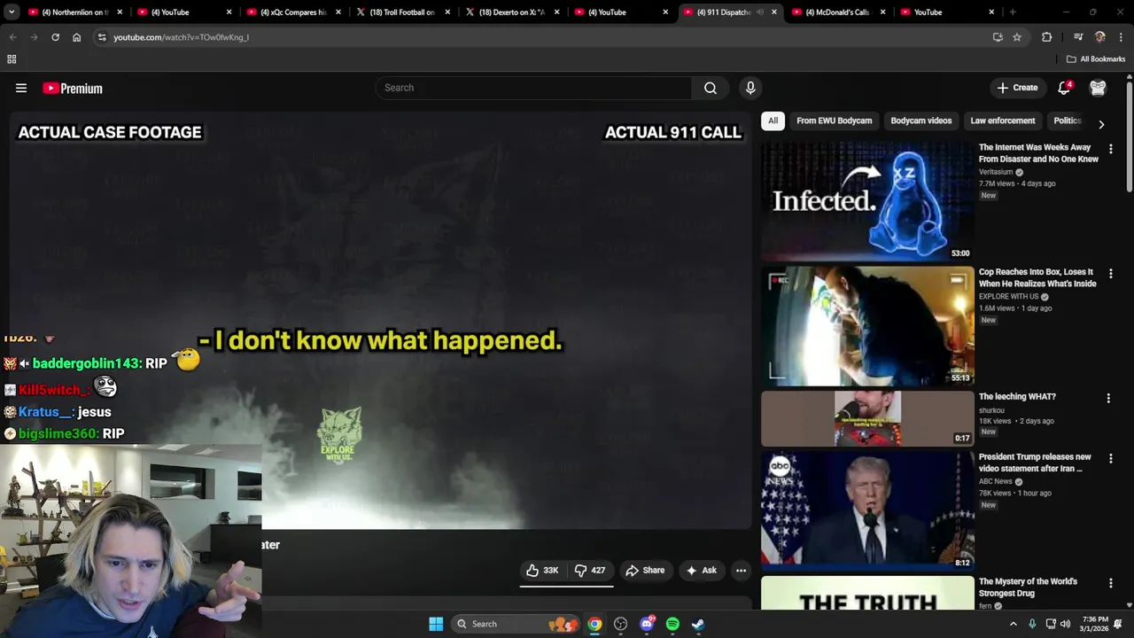The width and height of the screenshot is (1134, 638).
Task: Open the apps grid in bookmarks bar
Action: (12, 59)
